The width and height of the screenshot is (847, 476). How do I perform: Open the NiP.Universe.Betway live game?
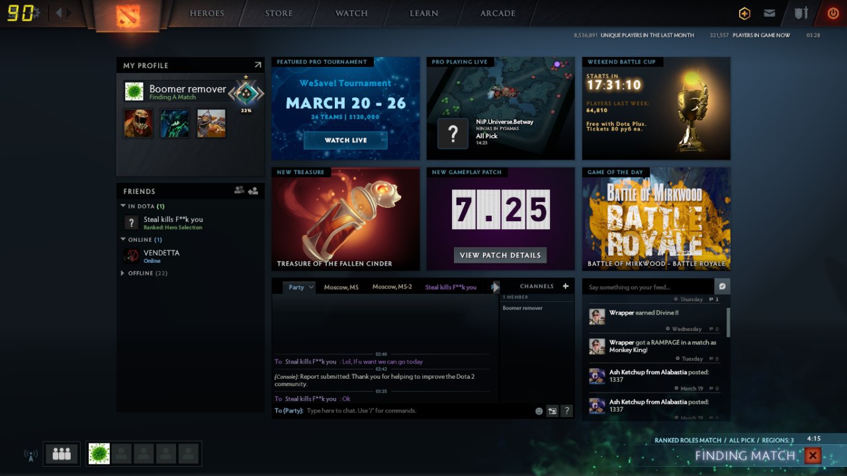pyautogui.click(x=501, y=108)
